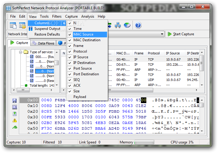The image size is (218, 153).
Task: Toggle the ACK column option
Action: click(87, 85)
